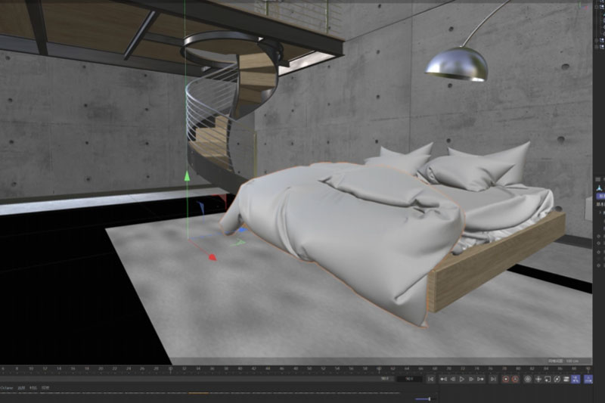605x403 pixels.
Task: Click the last blue highlighted timeline button
Action: [x=588, y=379]
